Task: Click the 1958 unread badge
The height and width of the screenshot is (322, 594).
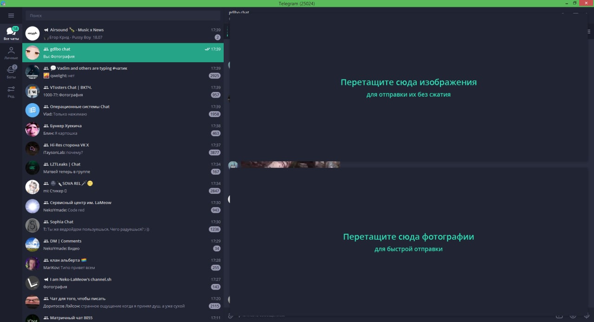Action: coord(214,114)
